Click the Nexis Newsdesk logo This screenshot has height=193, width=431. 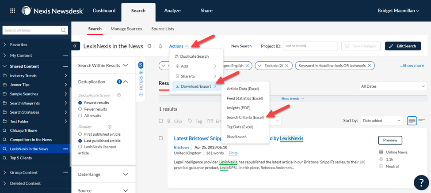coord(53,11)
